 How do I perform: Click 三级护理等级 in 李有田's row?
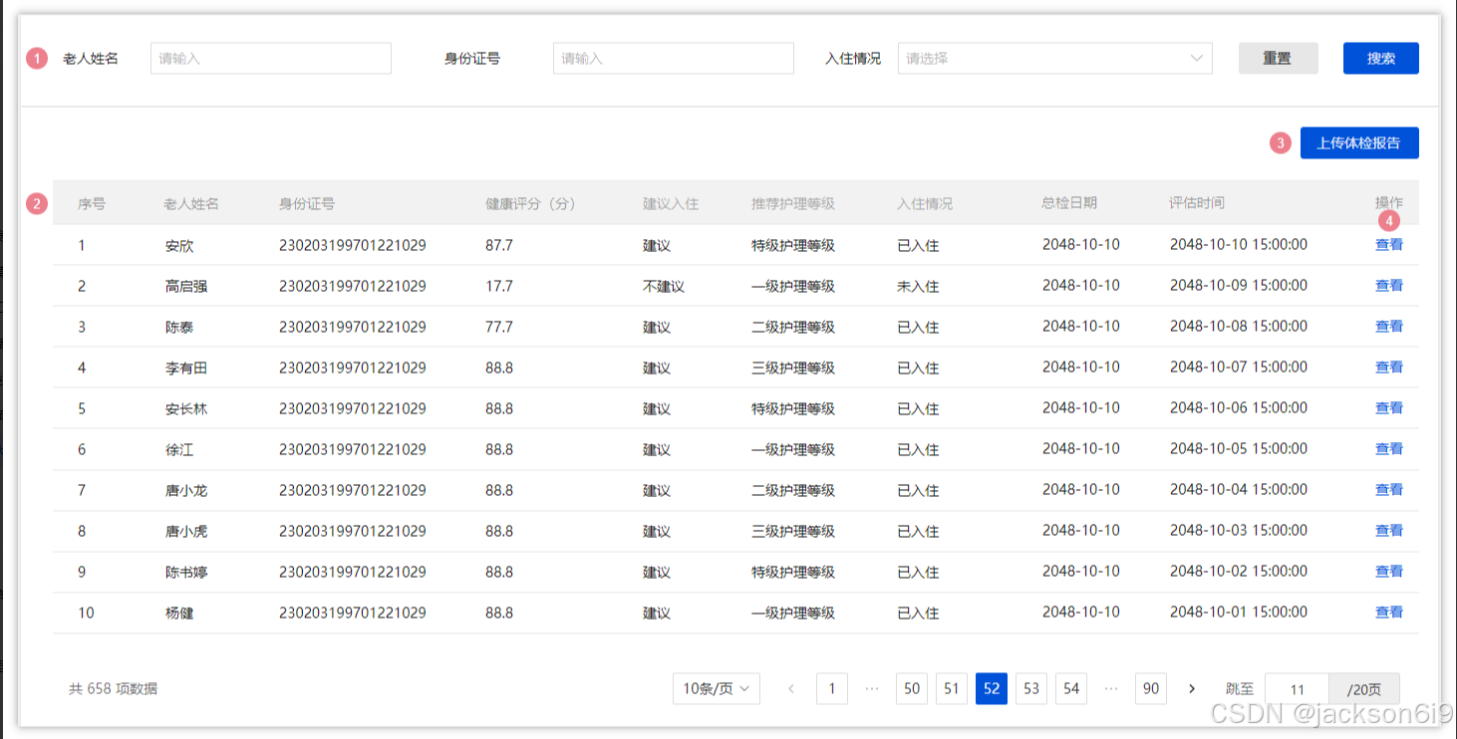pos(793,368)
